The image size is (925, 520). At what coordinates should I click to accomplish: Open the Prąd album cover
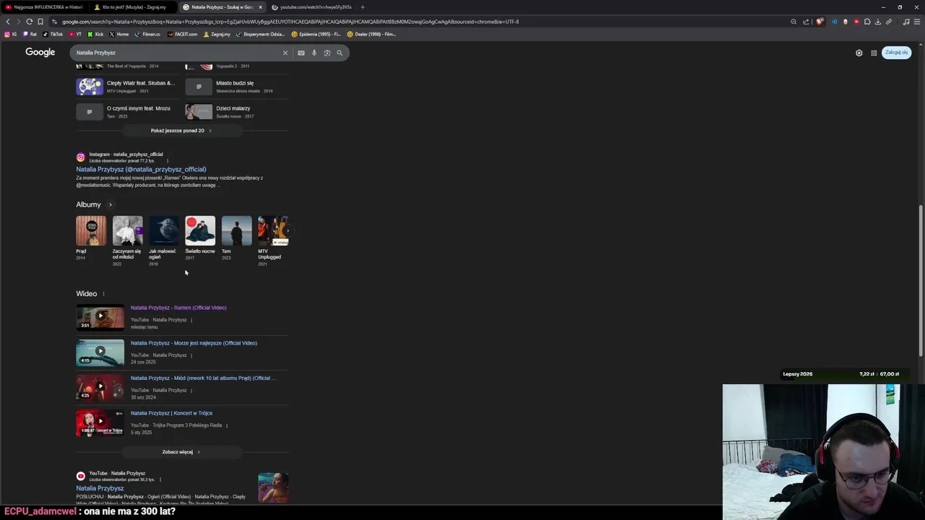coord(91,231)
